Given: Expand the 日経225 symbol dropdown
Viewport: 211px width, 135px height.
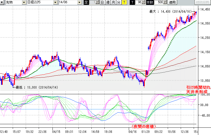Looking at the screenshot, I should pyautogui.click(x=55, y=2).
